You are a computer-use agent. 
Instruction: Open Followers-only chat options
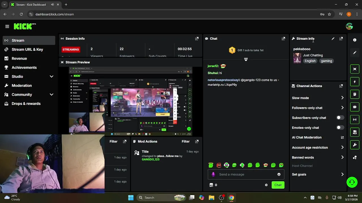[x=318, y=108]
